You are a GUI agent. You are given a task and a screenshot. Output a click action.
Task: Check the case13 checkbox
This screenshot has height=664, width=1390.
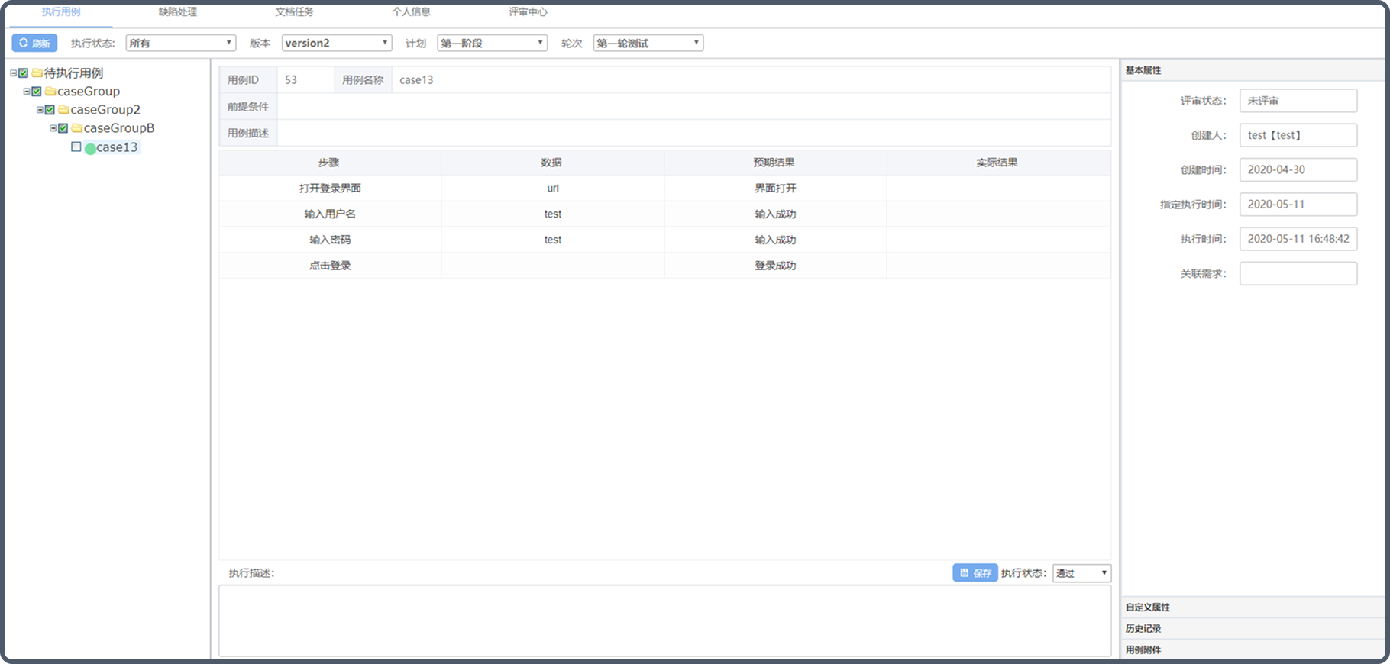tap(76, 147)
